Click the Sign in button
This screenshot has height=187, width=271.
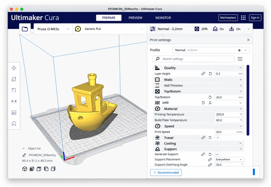pyautogui.click(x=255, y=18)
